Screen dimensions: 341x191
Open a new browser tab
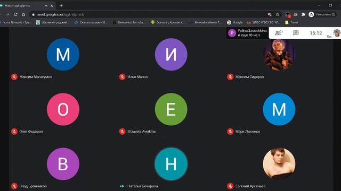pyautogui.click(x=61, y=6)
